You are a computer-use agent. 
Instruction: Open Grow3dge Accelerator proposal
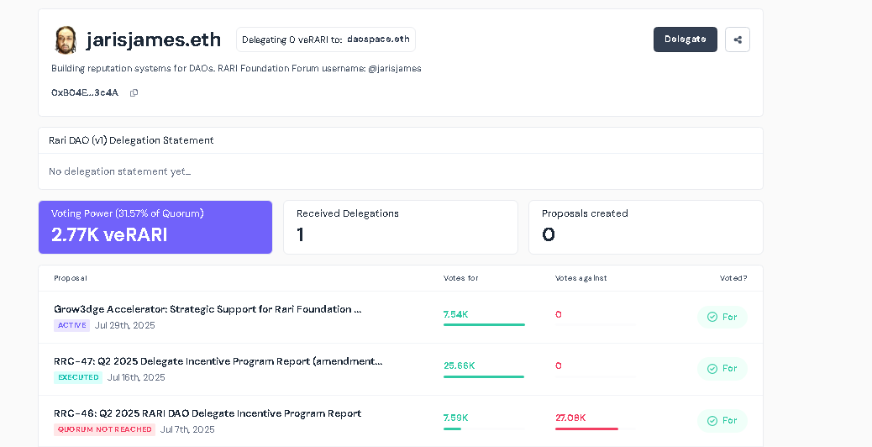coord(207,309)
